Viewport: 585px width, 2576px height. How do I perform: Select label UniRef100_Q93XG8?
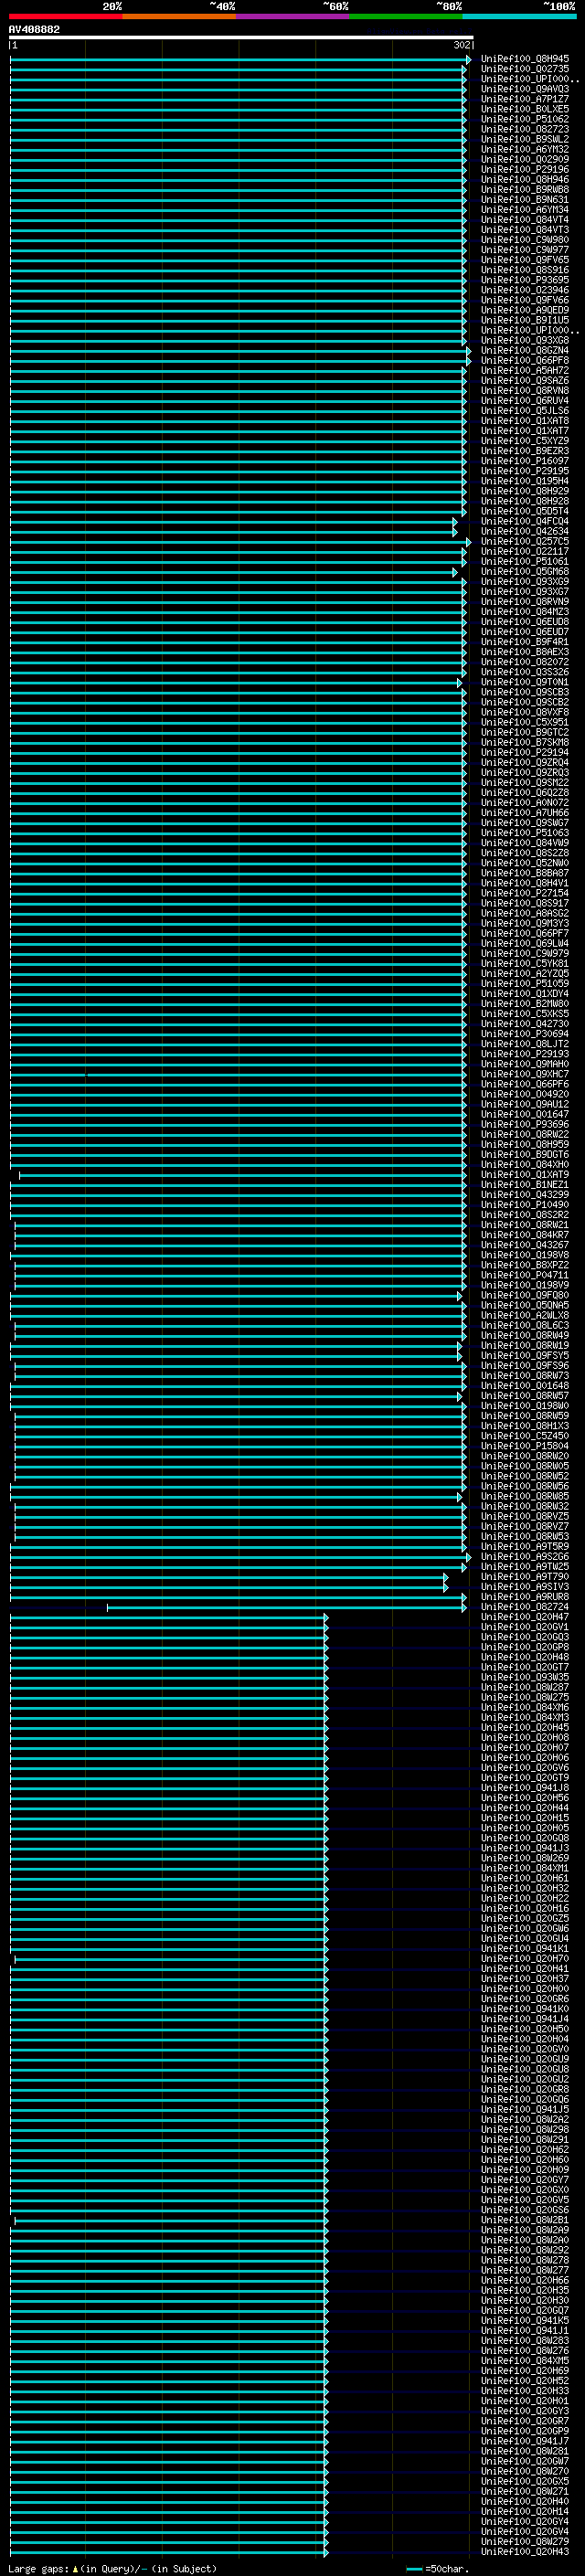525,340
